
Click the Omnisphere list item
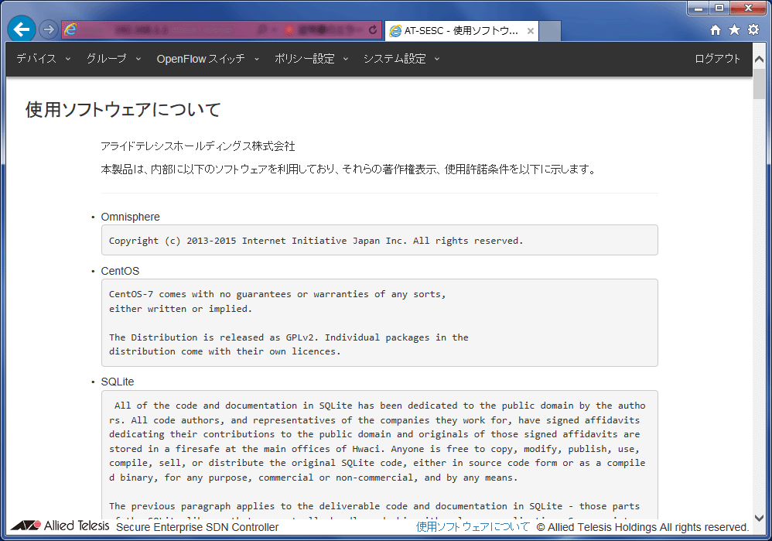click(131, 217)
